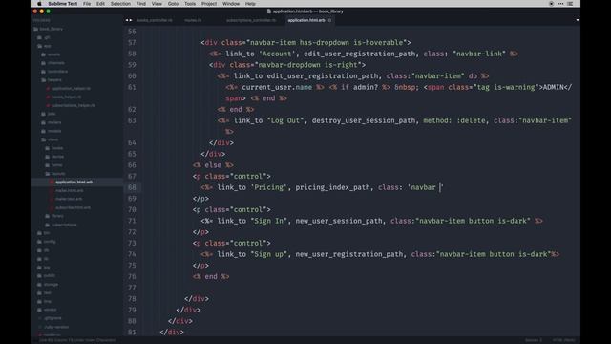
Task: Click the models folder icon
Action: click(x=43, y=131)
